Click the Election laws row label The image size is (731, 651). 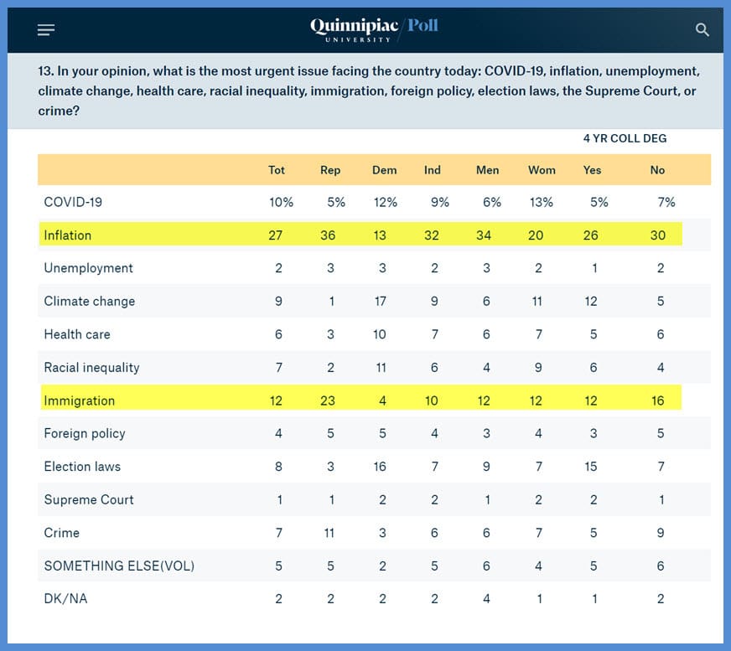point(82,467)
